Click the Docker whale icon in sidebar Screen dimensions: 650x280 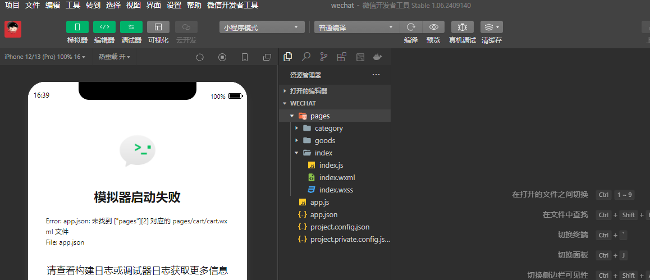[377, 57]
